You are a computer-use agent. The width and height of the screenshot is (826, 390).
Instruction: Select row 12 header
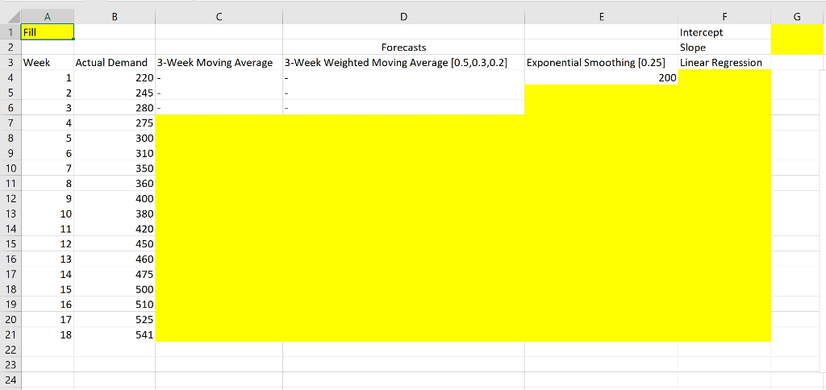(x=10, y=198)
